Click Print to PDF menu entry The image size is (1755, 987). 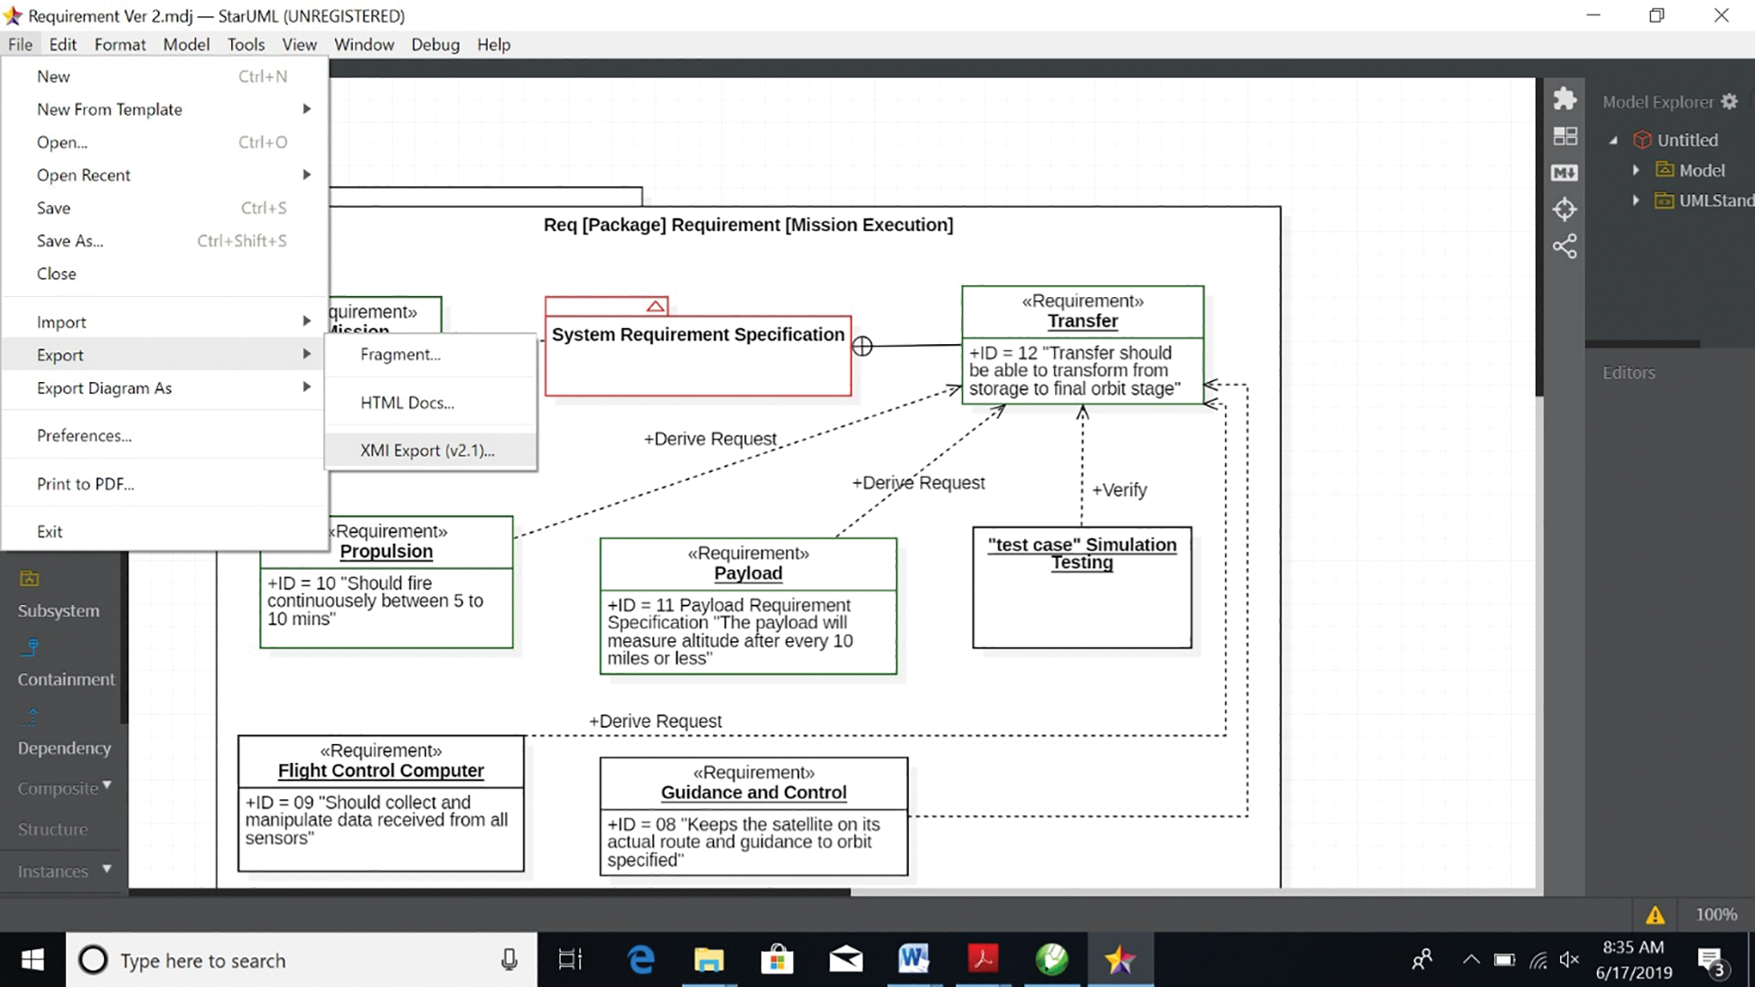85,483
